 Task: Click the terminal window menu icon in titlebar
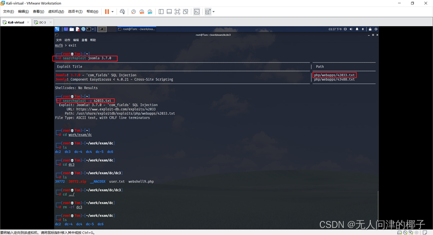tap(57, 35)
